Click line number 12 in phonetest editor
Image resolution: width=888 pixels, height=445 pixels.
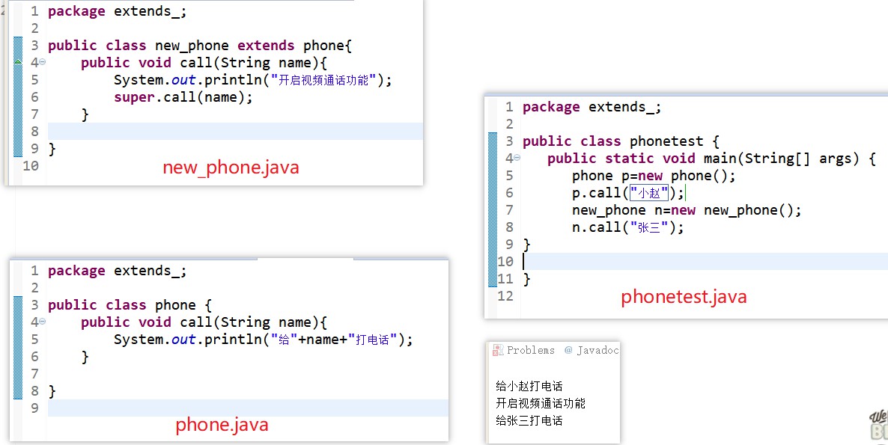505,295
